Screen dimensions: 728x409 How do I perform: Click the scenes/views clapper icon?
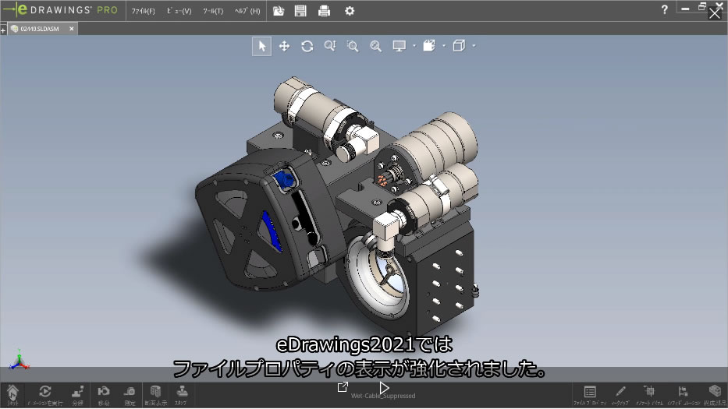click(429, 45)
